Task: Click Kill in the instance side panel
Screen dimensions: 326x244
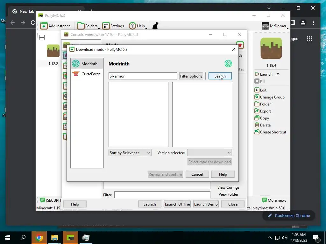Action: 260,81
